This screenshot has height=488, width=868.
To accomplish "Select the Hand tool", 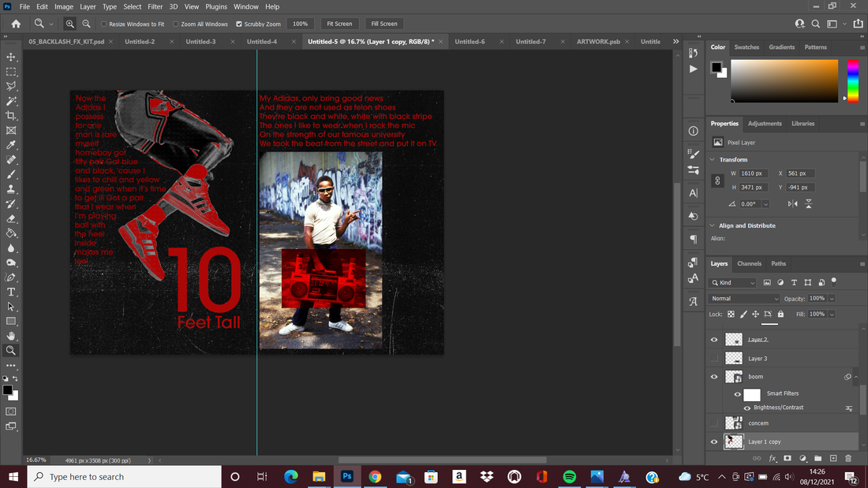I will coord(10,336).
